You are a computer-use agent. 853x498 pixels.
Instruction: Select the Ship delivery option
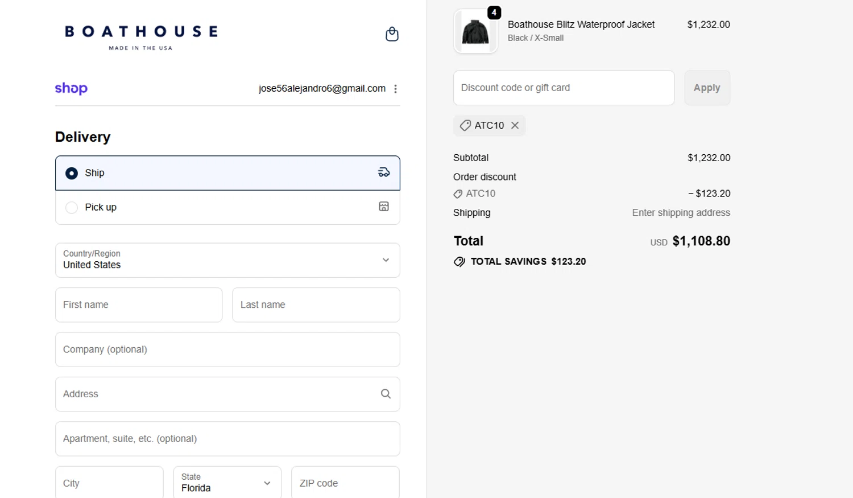click(x=72, y=173)
